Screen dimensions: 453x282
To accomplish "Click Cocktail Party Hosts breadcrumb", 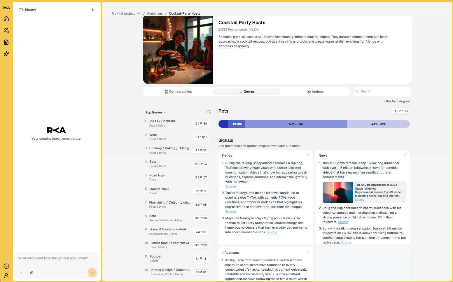I will tap(185, 13).
